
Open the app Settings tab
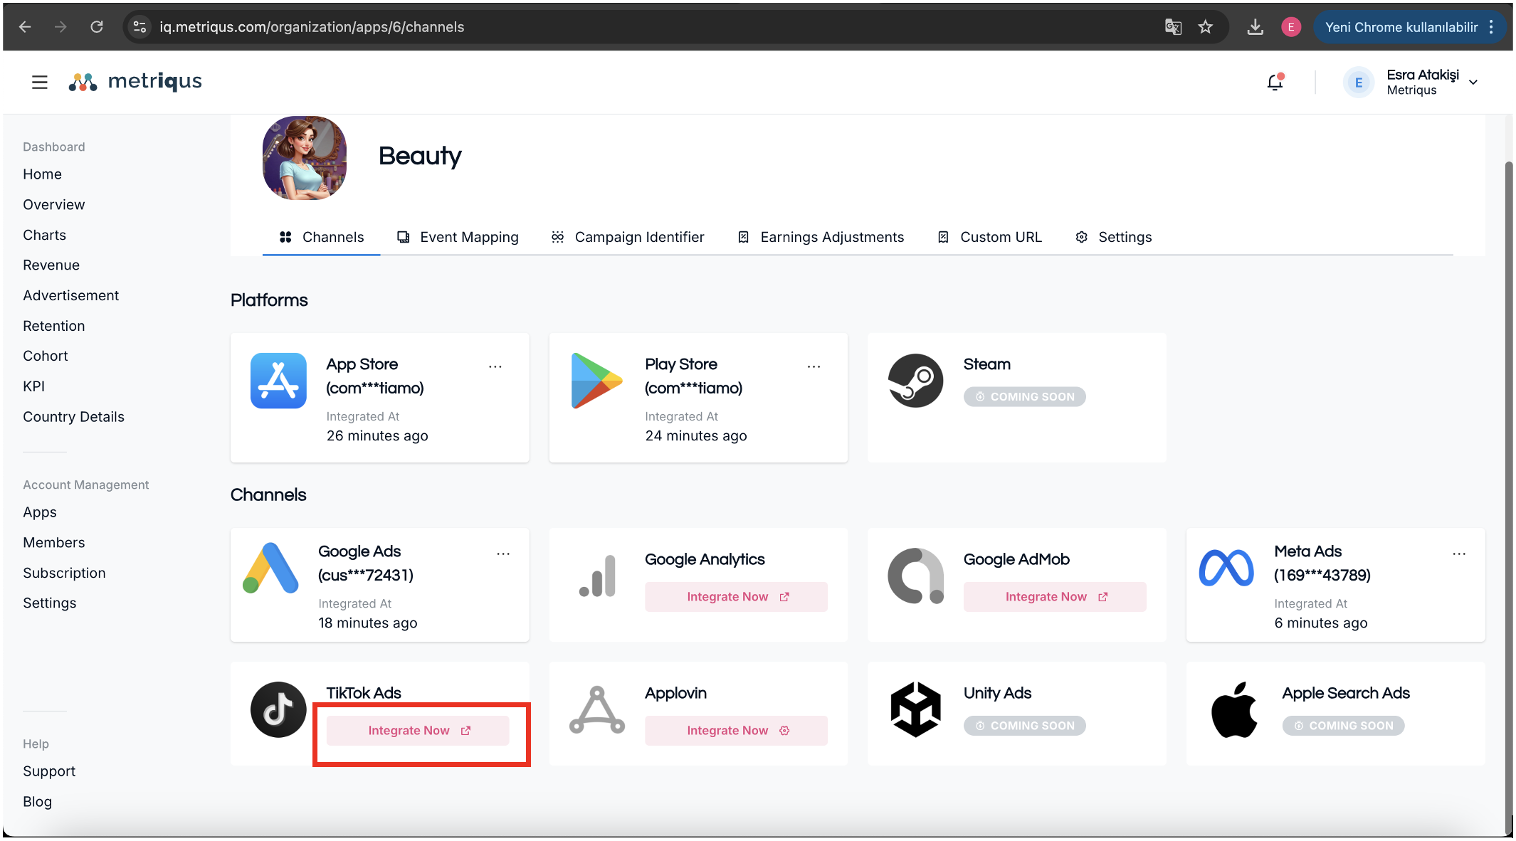pyautogui.click(x=1113, y=237)
